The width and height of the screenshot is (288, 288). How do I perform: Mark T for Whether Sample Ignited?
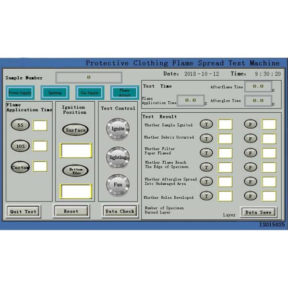pyautogui.click(x=206, y=125)
